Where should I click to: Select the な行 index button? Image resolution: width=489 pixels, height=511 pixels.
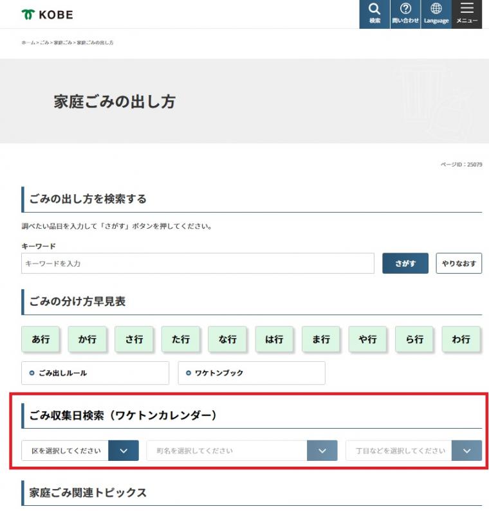tap(227, 339)
